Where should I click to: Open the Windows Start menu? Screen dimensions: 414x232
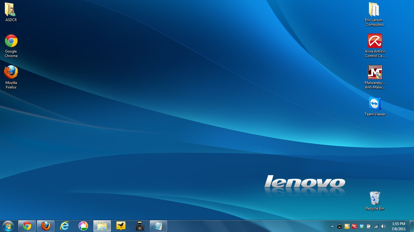click(8, 226)
